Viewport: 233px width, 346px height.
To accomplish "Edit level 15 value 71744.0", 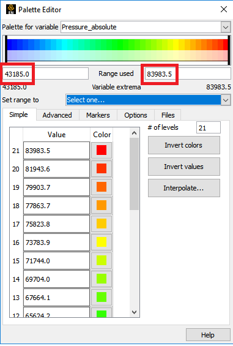I will point(56,261).
